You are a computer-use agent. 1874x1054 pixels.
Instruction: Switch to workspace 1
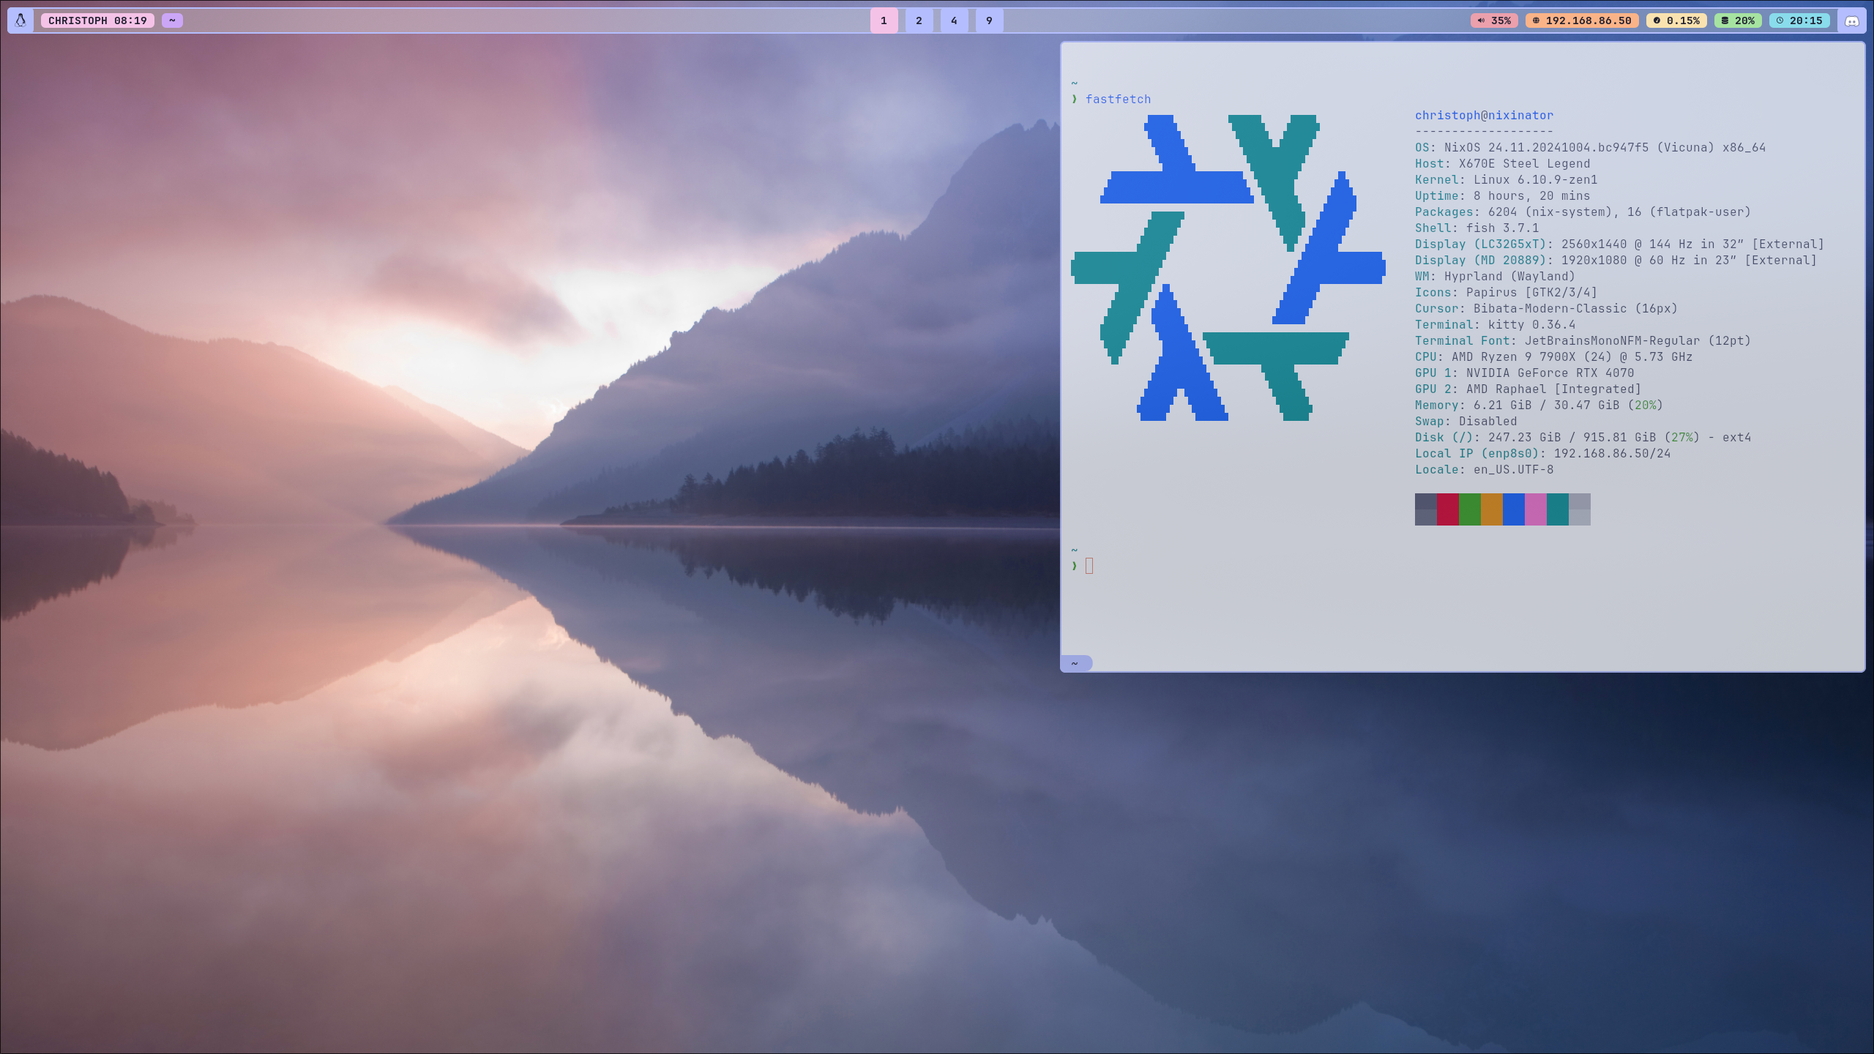tap(884, 20)
